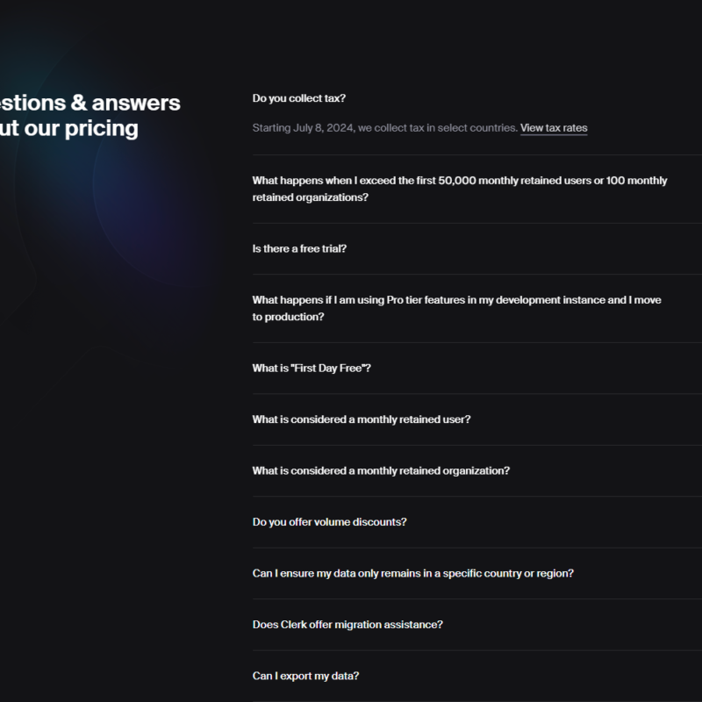Screen dimensions: 702x702
Task: Expand question about exceeding 50,000 retained users
Action: [x=459, y=189]
